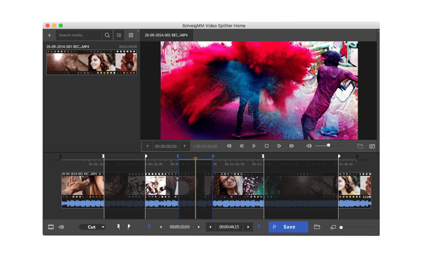This screenshot has width=422, height=264.
Task: Click the add media plus icon
Action: pos(49,35)
